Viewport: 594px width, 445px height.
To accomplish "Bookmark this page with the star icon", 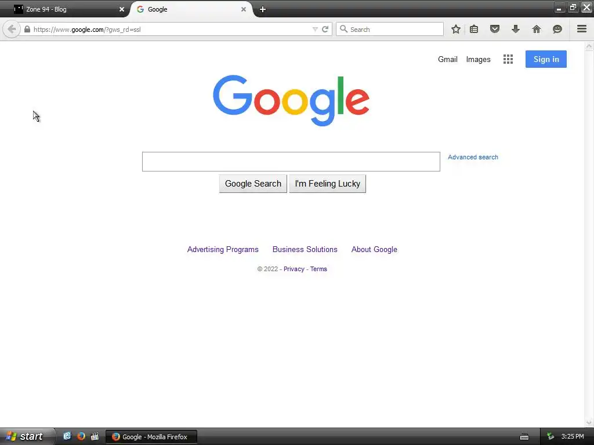I will coord(456,29).
